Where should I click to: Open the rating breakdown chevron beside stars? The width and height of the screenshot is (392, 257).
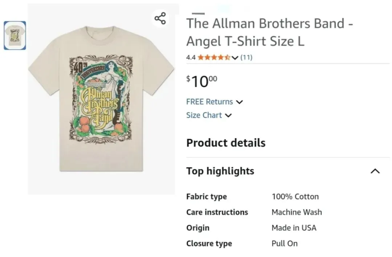coord(235,58)
